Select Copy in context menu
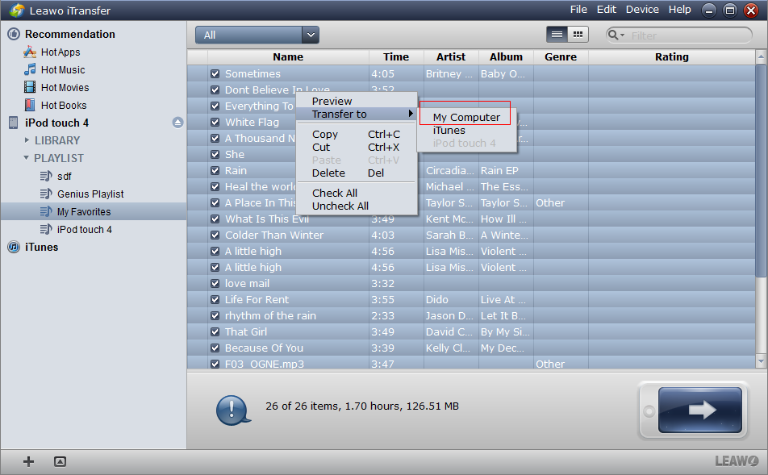This screenshot has width=768, height=475. 357,134
